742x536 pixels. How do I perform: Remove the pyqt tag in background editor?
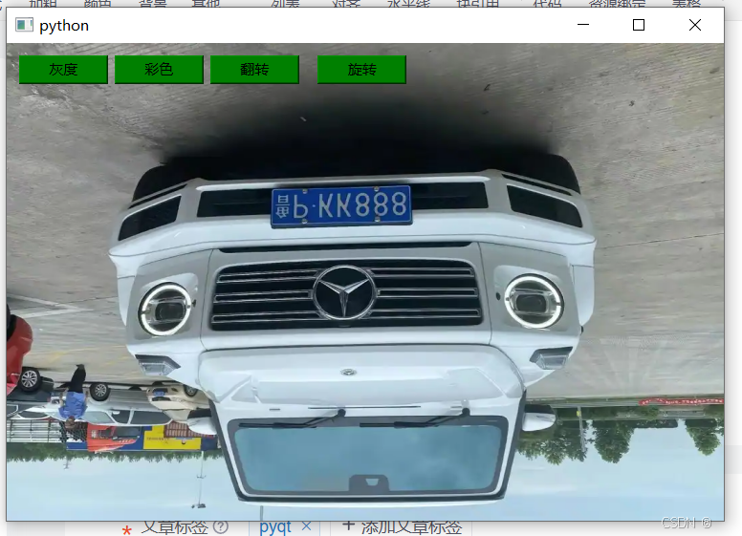pos(307,525)
